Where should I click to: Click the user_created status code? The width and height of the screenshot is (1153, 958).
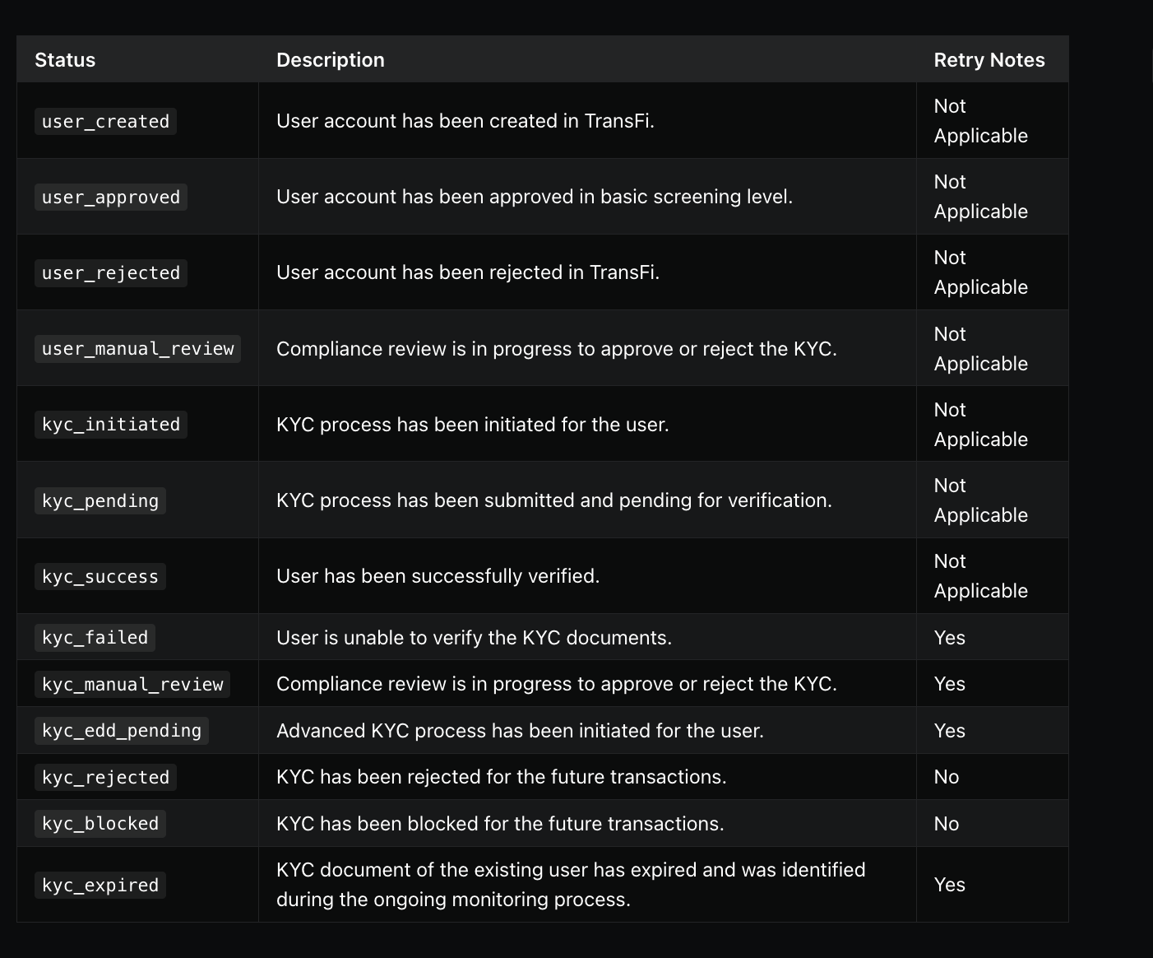(x=105, y=121)
